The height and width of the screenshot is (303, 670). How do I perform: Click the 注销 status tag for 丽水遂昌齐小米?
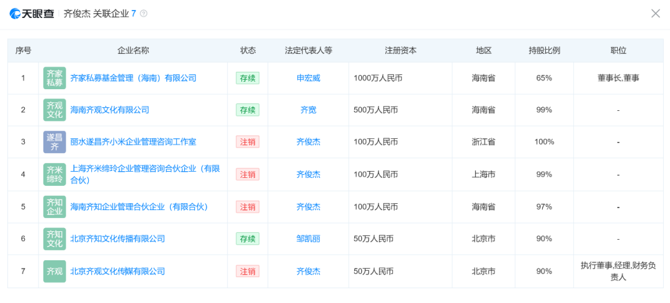click(248, 142)
